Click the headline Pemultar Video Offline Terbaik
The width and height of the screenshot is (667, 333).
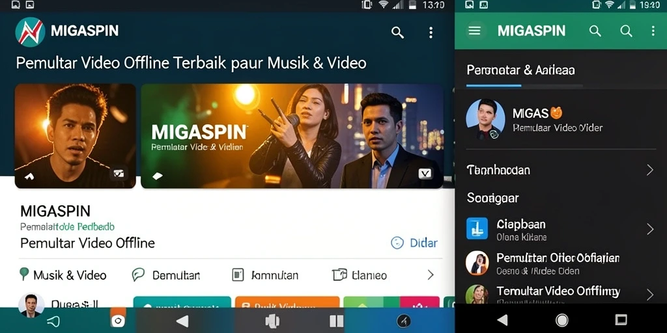(191, 63)
